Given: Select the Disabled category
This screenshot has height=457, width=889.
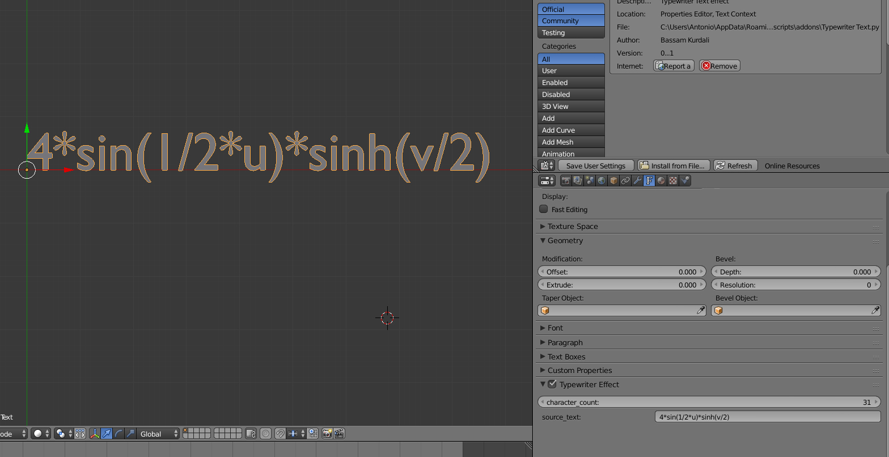Looking at the screenshot, I should [571, 95].
